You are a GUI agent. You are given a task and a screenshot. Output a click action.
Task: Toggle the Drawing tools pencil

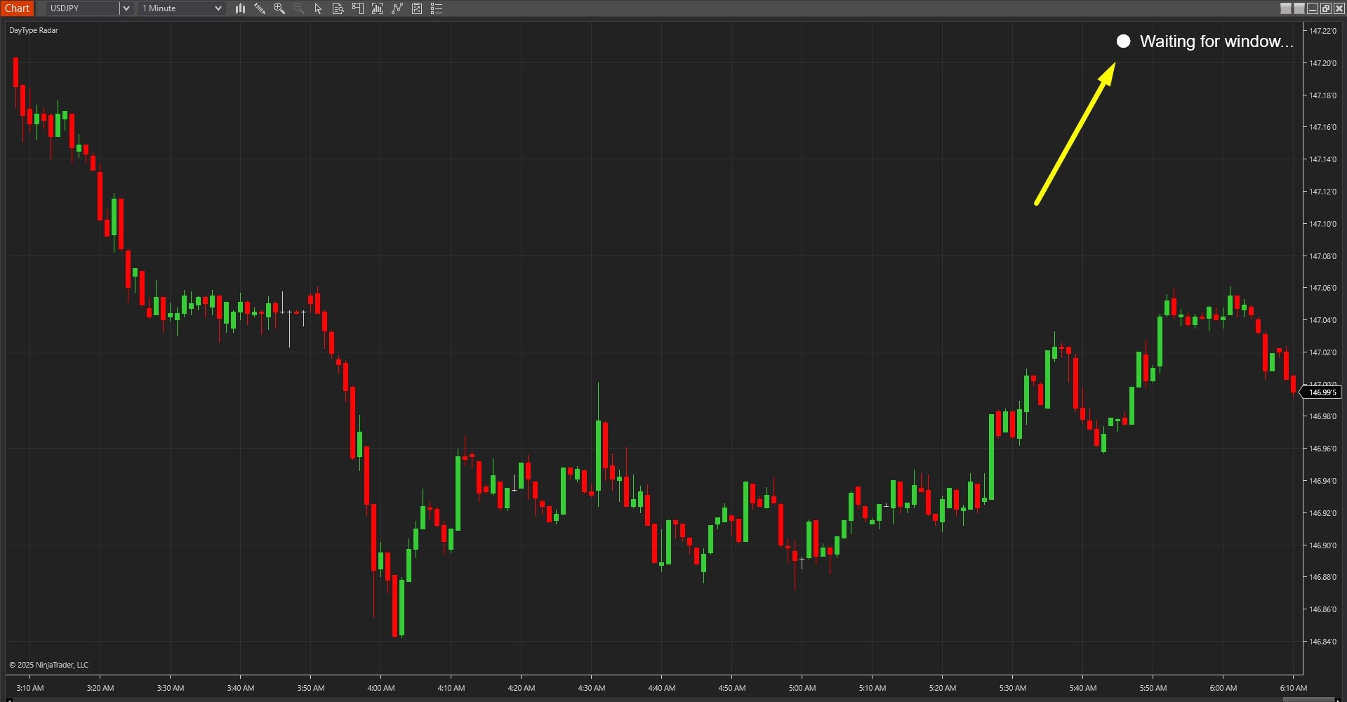click(260, 8)
